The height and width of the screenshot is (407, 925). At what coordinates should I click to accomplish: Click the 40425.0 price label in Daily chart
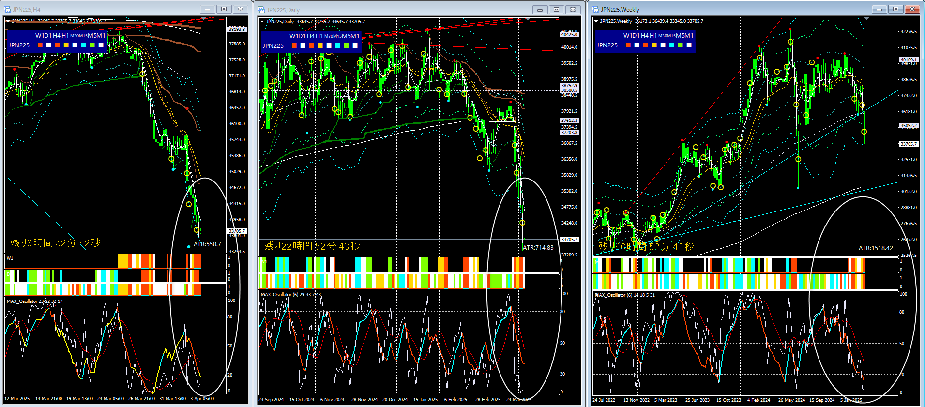click(569, 35)
